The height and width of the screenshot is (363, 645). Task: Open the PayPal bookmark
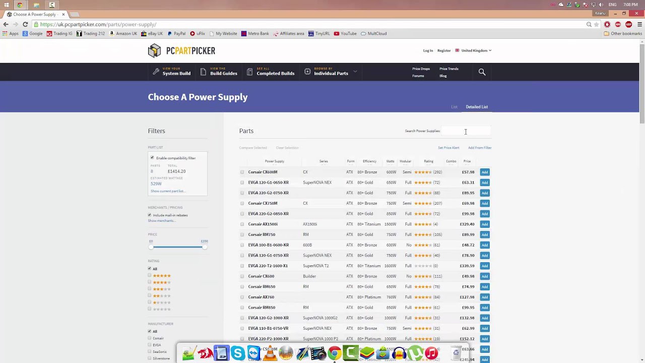[x=176, y=34]
